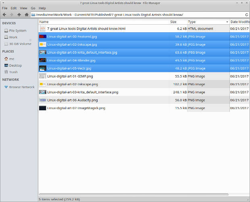Click thumbnail of Linux-digital-art-02-Inkscape.png
This screenshot has width=250, height=202.
coord(43,84)
